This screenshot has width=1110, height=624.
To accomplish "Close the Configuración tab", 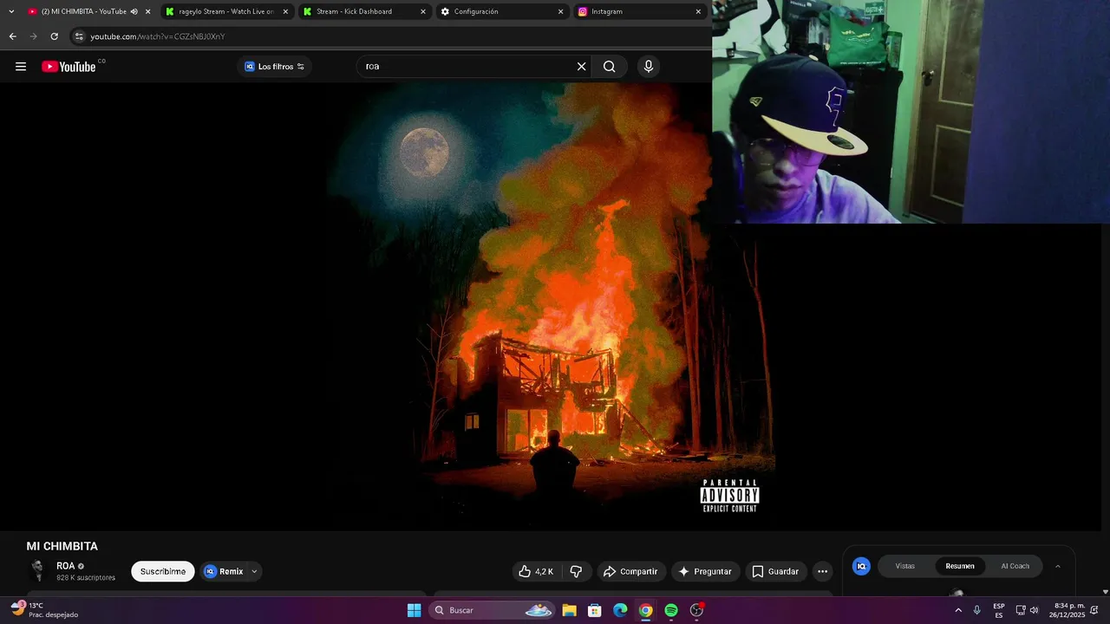I will click(560, 11).
